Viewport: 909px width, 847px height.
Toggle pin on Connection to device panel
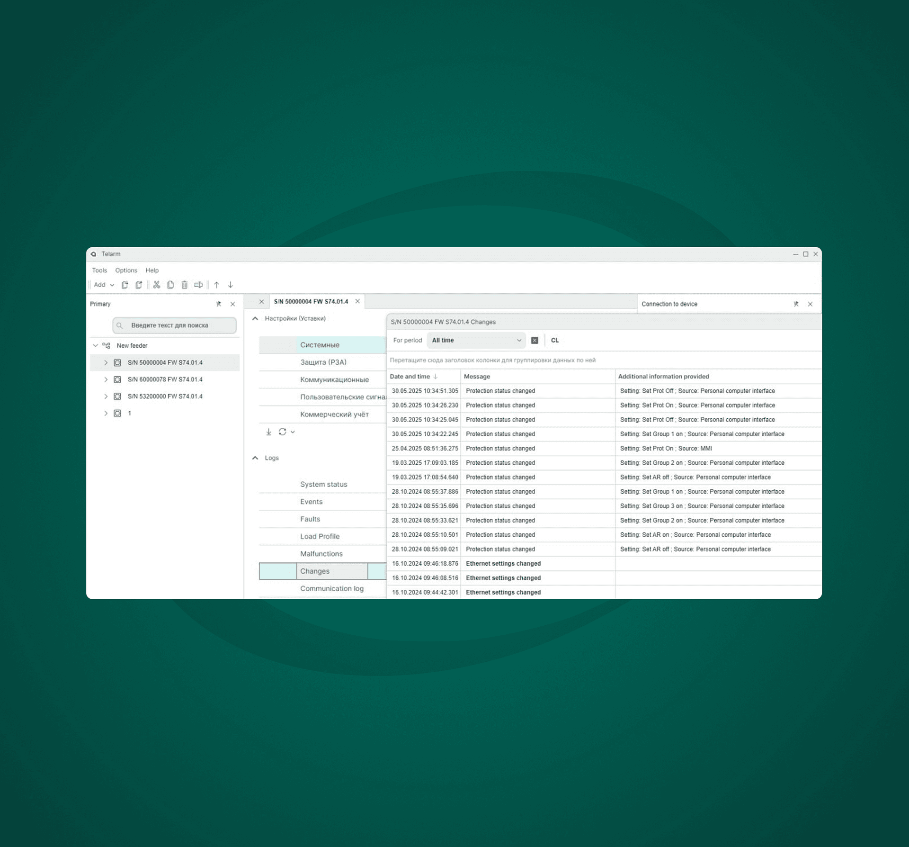796,304
